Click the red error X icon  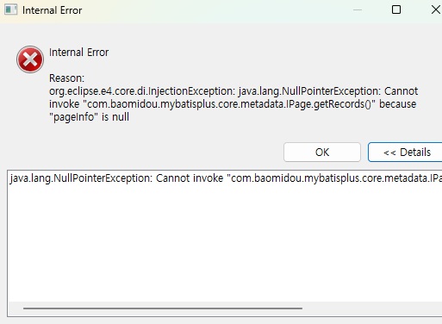[x=30, y=59]
